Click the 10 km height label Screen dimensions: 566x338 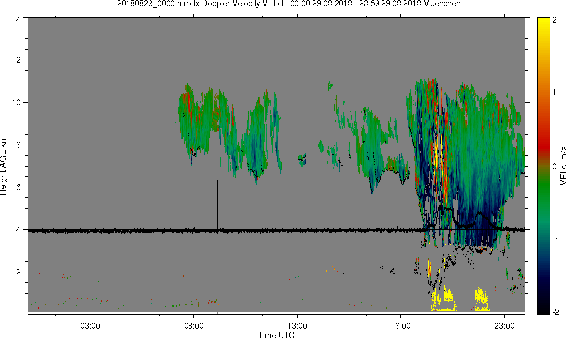16,102
